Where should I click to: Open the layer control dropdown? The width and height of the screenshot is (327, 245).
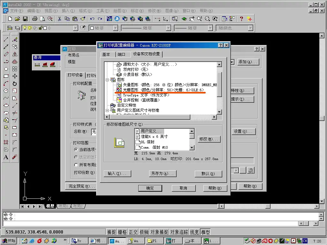[76, 28]
